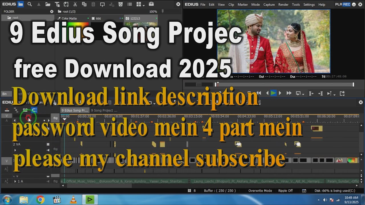
Task: Toggle the PLR REC monitor switch
Action: tap(343, 4)
